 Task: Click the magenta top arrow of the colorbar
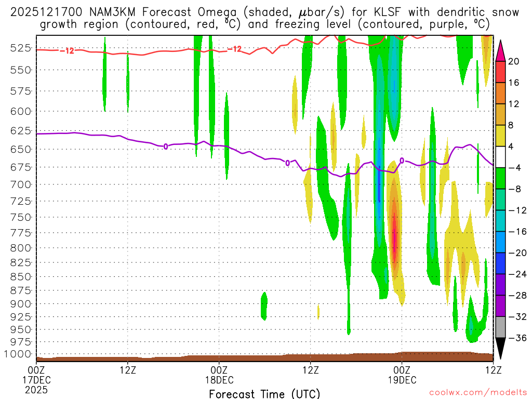pos(500,51)
